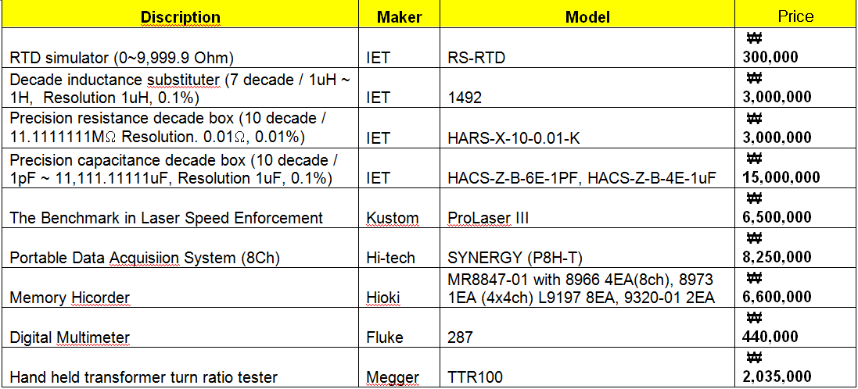858x389 pixels.
Task: Select the "Model" header cell
Action: pos(587,16)
